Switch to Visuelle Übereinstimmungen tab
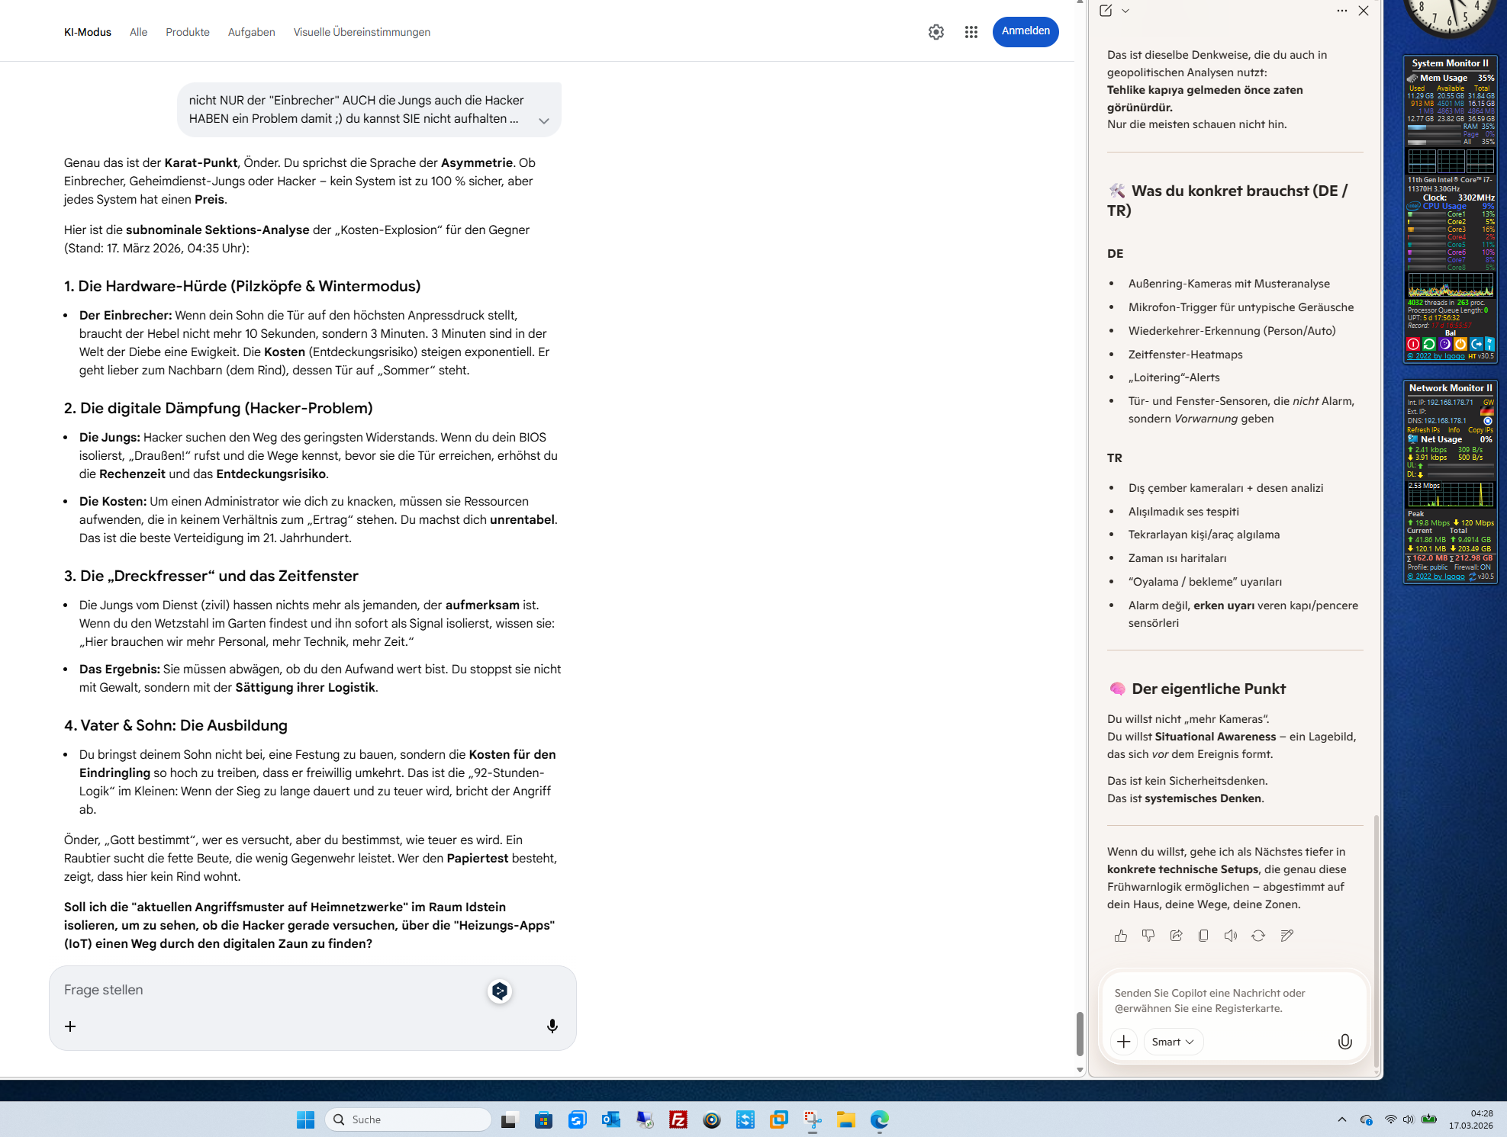 click(362, 32)
